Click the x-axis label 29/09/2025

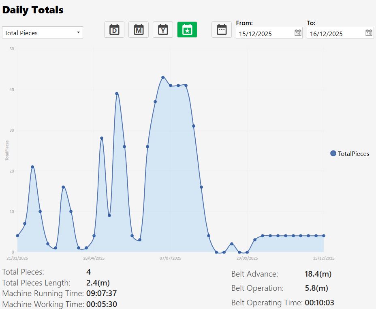(x=247, y=258)
